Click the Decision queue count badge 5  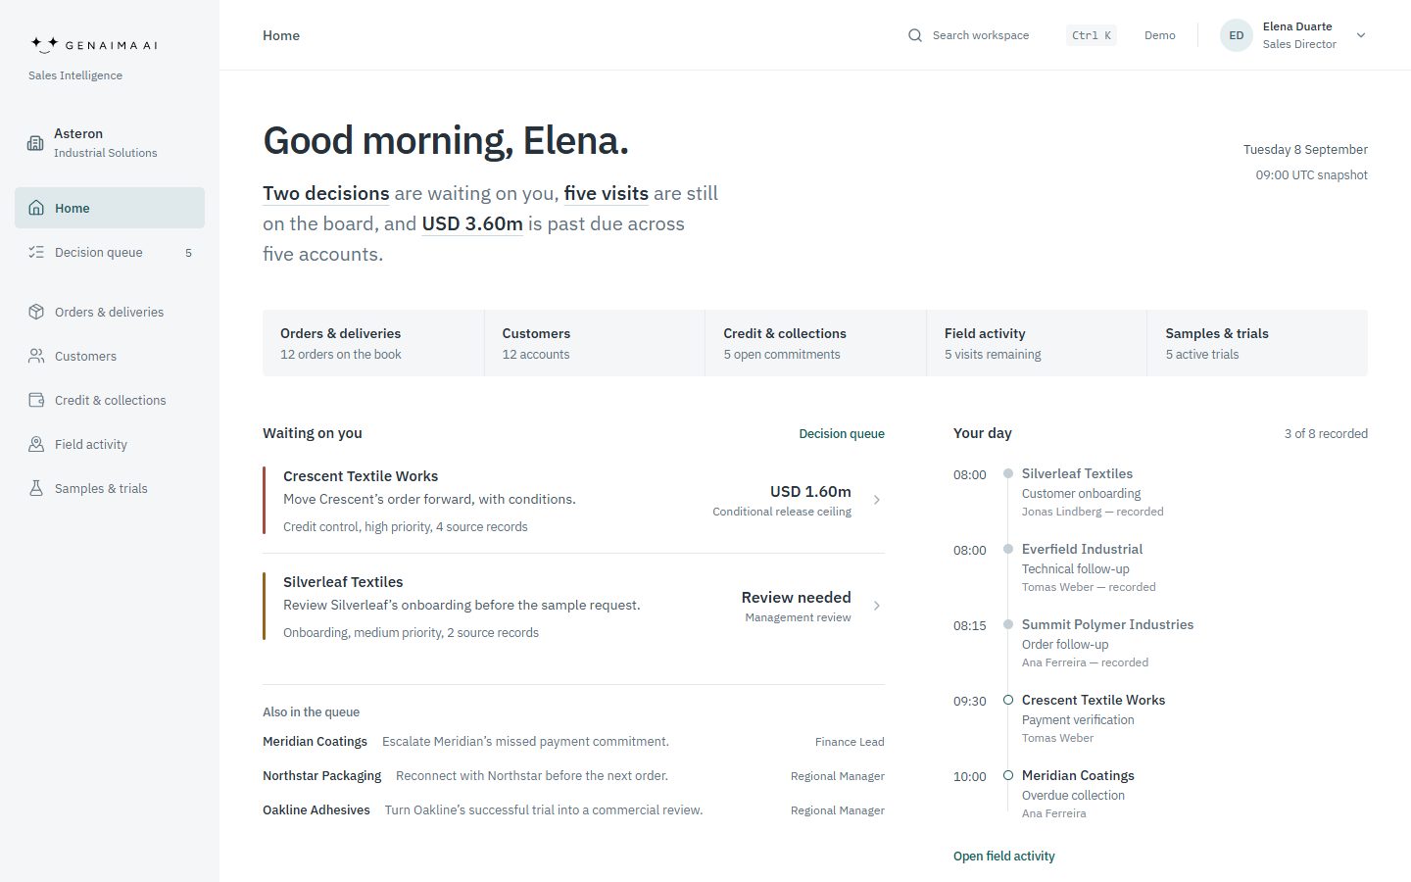pyautogui.click(x=188, y=253)
